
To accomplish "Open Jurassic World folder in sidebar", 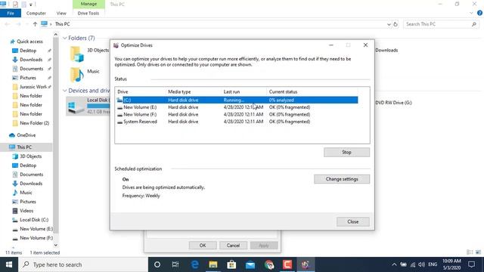I will pyautogui.click(x=33, y=87).
